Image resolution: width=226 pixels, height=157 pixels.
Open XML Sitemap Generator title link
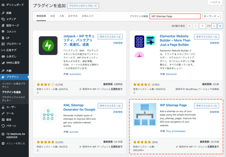(79, 108)
